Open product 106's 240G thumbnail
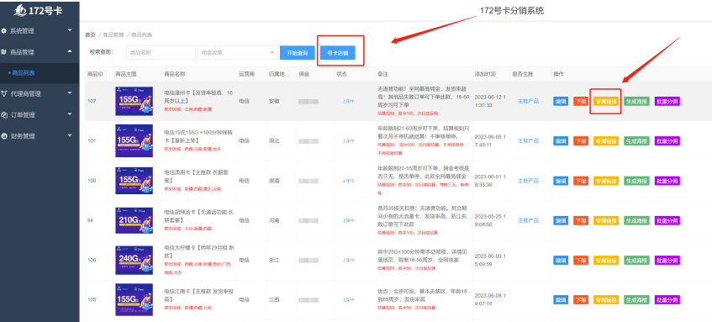 pos(134,261)
